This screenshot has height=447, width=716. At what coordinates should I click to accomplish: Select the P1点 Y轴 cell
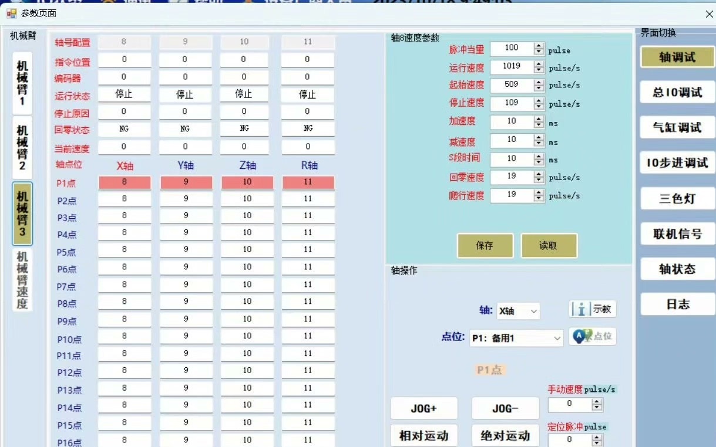pos(186,182)
